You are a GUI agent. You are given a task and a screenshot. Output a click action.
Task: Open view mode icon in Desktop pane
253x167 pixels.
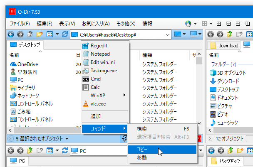[x=50, y=34]
